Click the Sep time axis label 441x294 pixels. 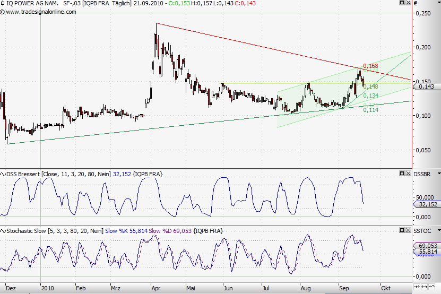pyautogui.click(x=344, y=288)
